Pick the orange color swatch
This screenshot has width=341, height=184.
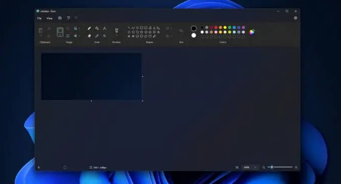click(x=220, y=28)
